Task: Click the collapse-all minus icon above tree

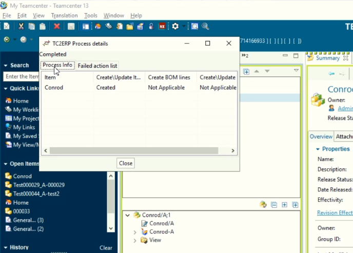Action: click(274, 205)
